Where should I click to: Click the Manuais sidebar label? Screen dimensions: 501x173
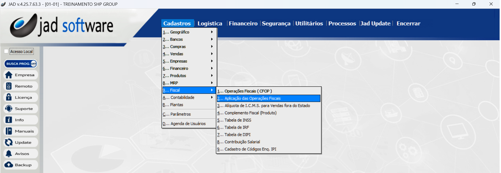point(24,131)
